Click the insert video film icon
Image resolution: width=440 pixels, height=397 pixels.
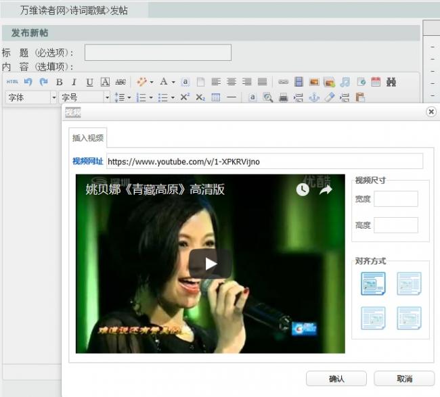pos(299,82)
